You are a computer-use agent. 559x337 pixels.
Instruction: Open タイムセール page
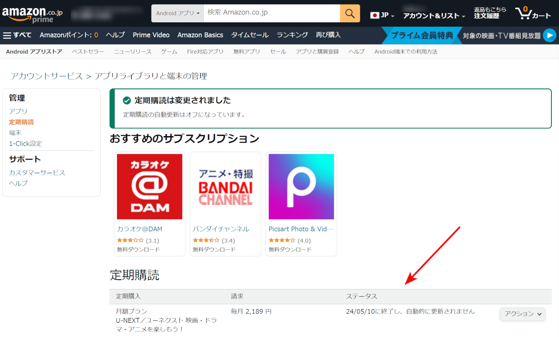point(250,35)
